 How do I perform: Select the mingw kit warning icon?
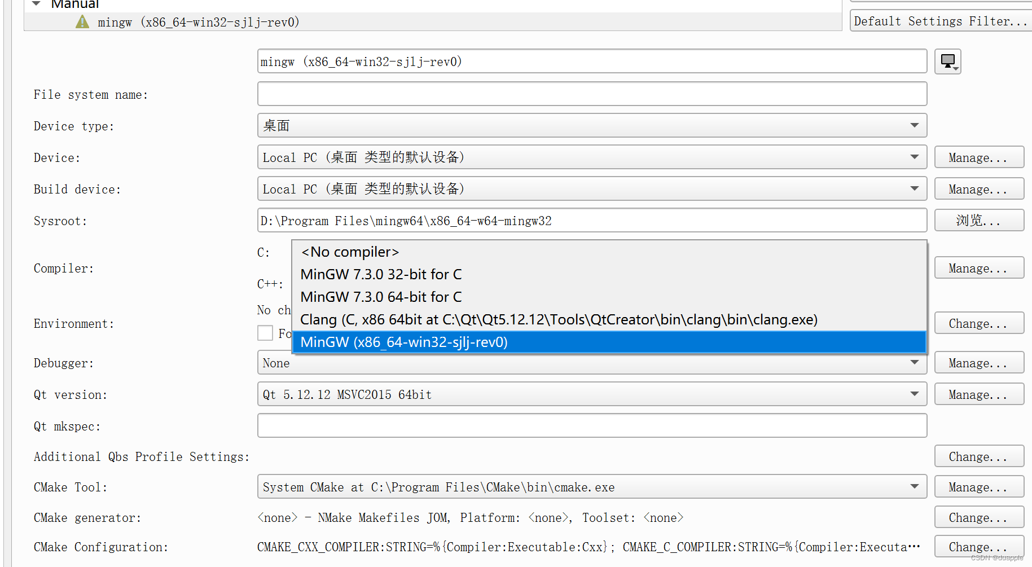click(82, 22)
